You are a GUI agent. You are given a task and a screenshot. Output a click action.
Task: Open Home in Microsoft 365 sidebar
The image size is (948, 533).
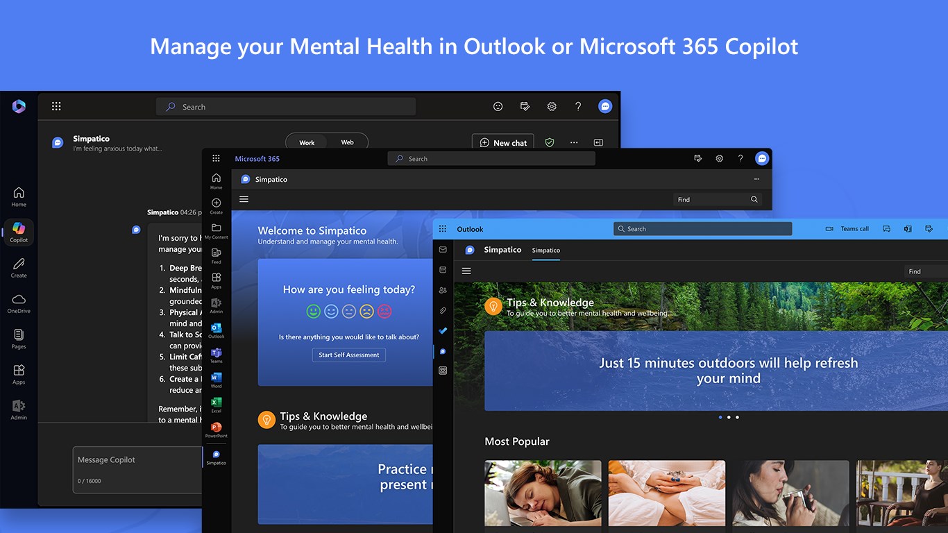pyautogui.click(x=217, y=181)
